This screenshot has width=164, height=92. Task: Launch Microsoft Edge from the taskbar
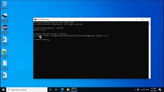tap(62, 90)
